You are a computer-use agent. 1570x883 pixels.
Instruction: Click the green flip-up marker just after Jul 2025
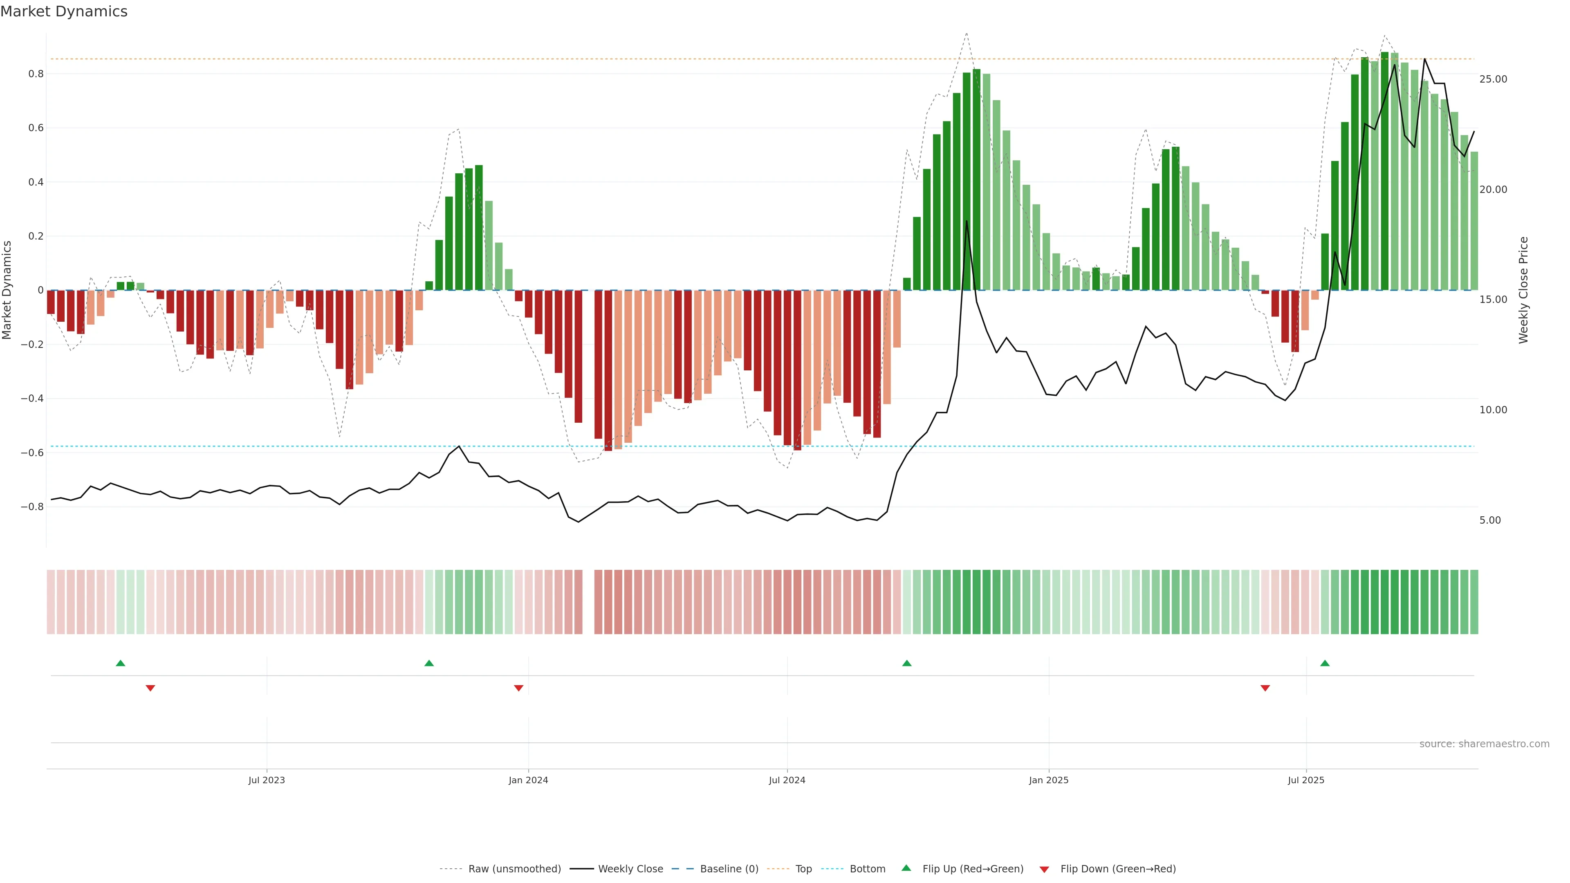click(x=1325, y=663)
